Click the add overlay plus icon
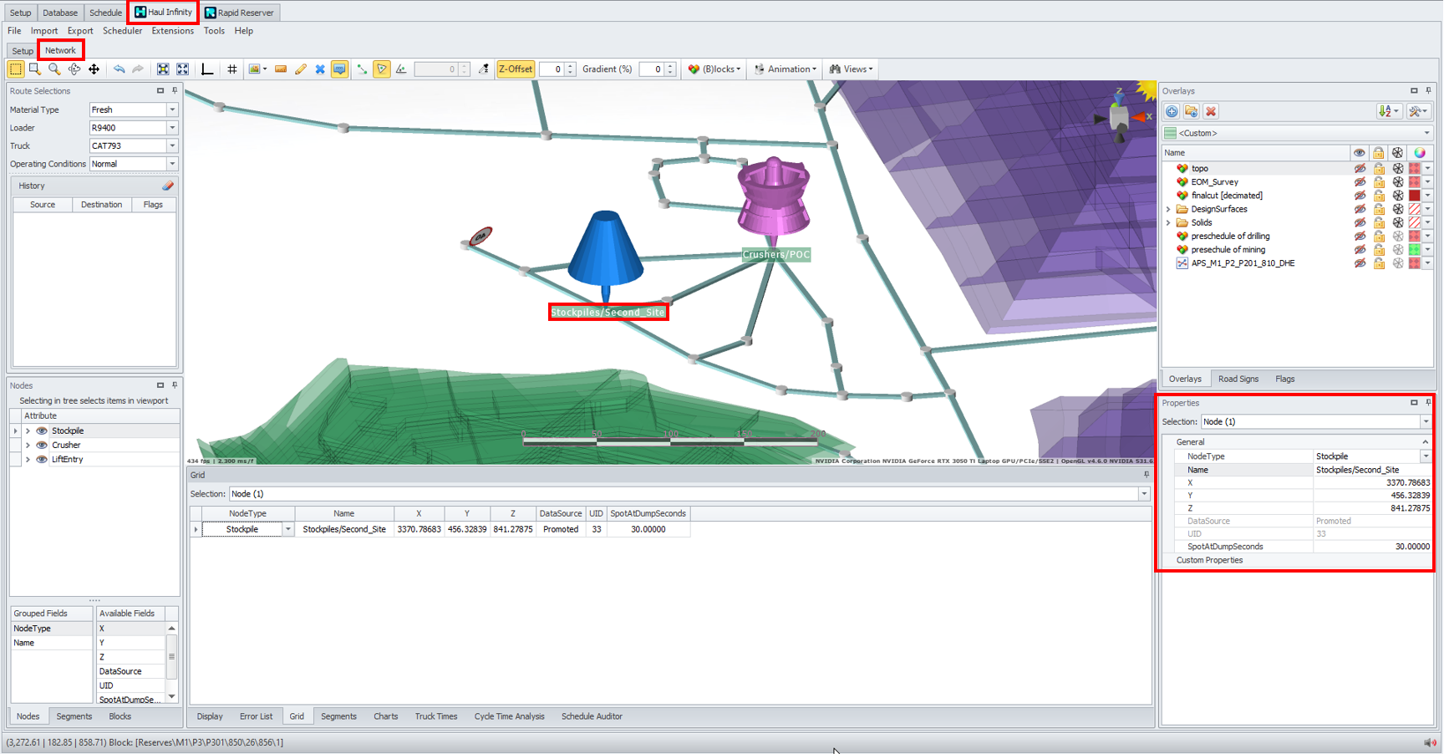The height and width of the screenshot is (754, 1444). (1172, 111)
